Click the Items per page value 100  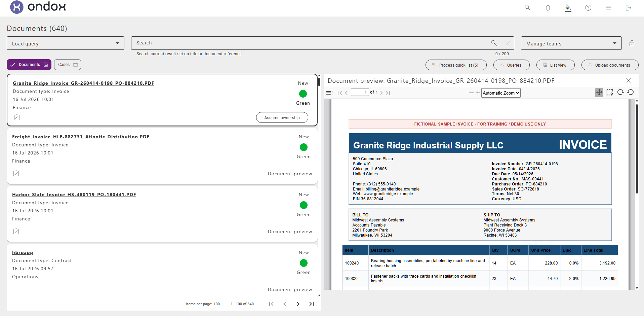coord(216,304)
